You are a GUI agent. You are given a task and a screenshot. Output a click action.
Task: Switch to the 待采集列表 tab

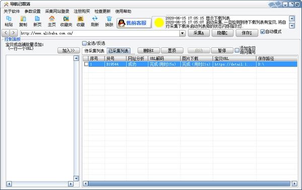click(95, 51)
